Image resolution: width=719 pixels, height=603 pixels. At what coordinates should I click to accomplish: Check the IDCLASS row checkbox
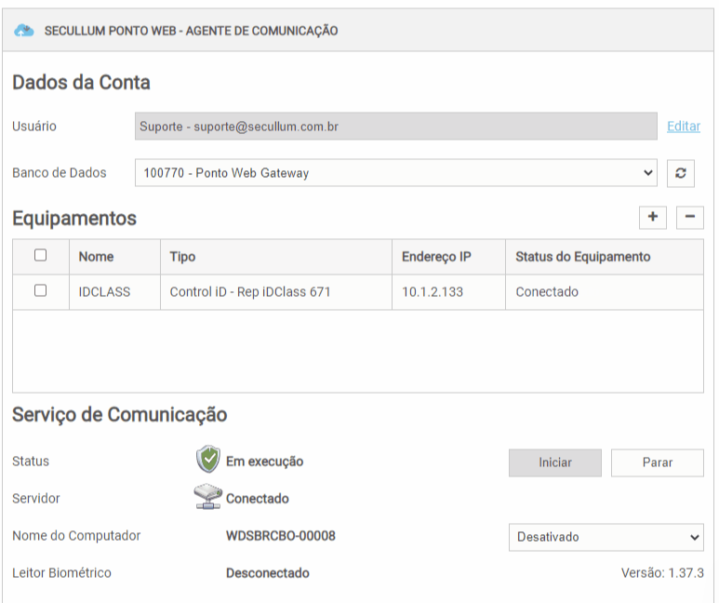(x=40, y=291)
